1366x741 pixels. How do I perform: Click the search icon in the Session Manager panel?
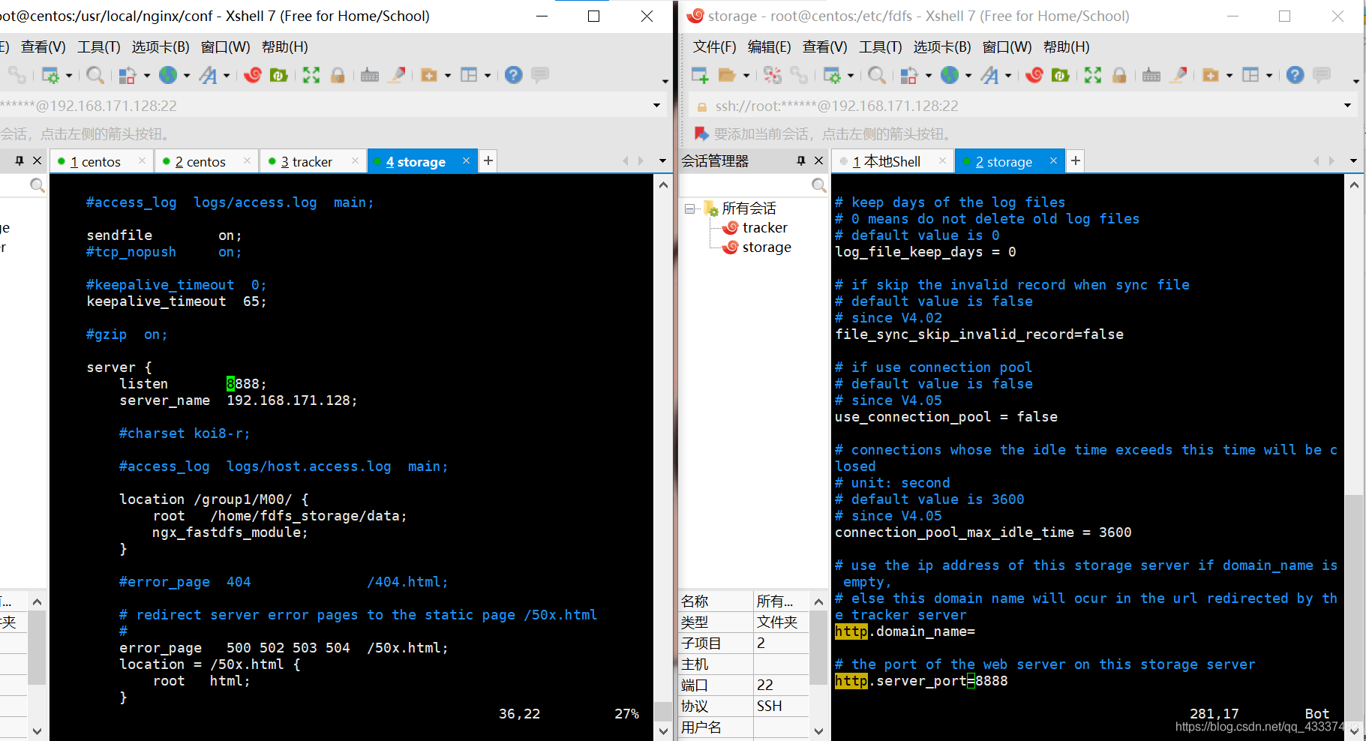(x=819, y=185)
